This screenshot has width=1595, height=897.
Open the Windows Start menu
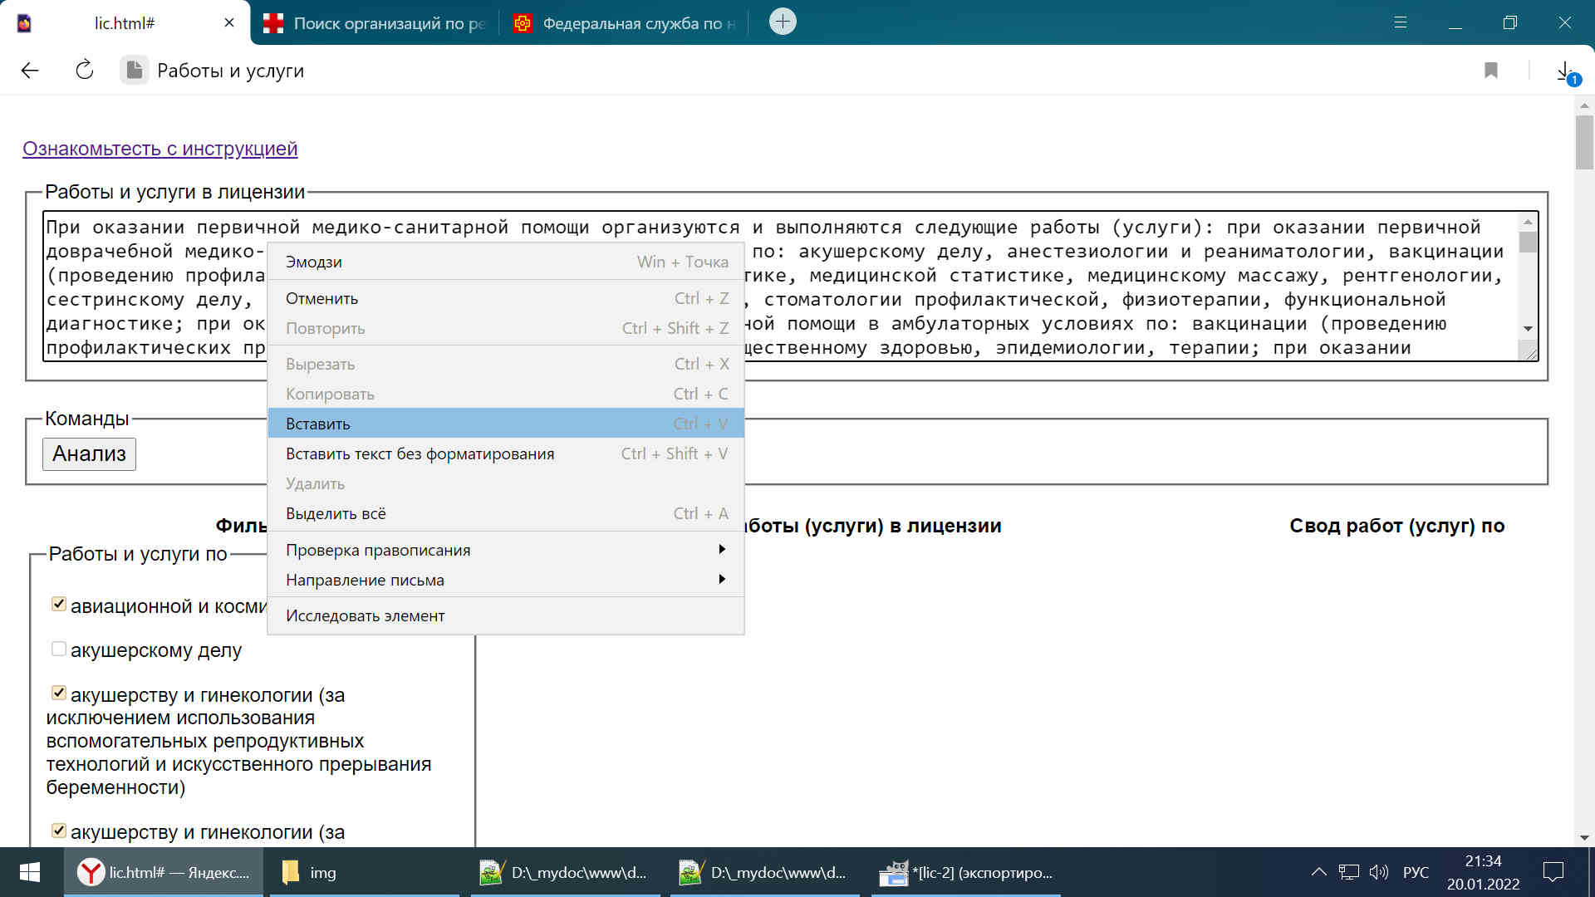(30, 872)
